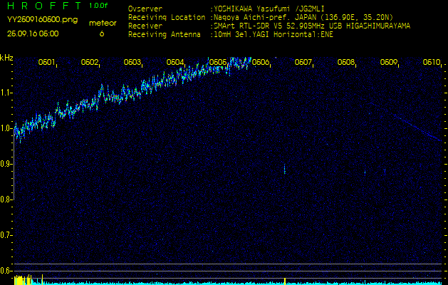Select the 0503 time marker
The image size is (448, 285).
(132, 63)
